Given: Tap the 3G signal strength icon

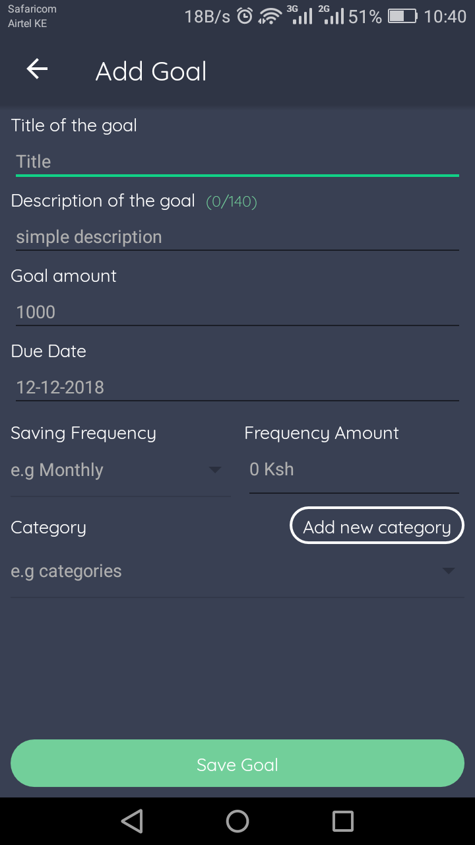Looking at the screenshot, I should (x=300, y=15).
